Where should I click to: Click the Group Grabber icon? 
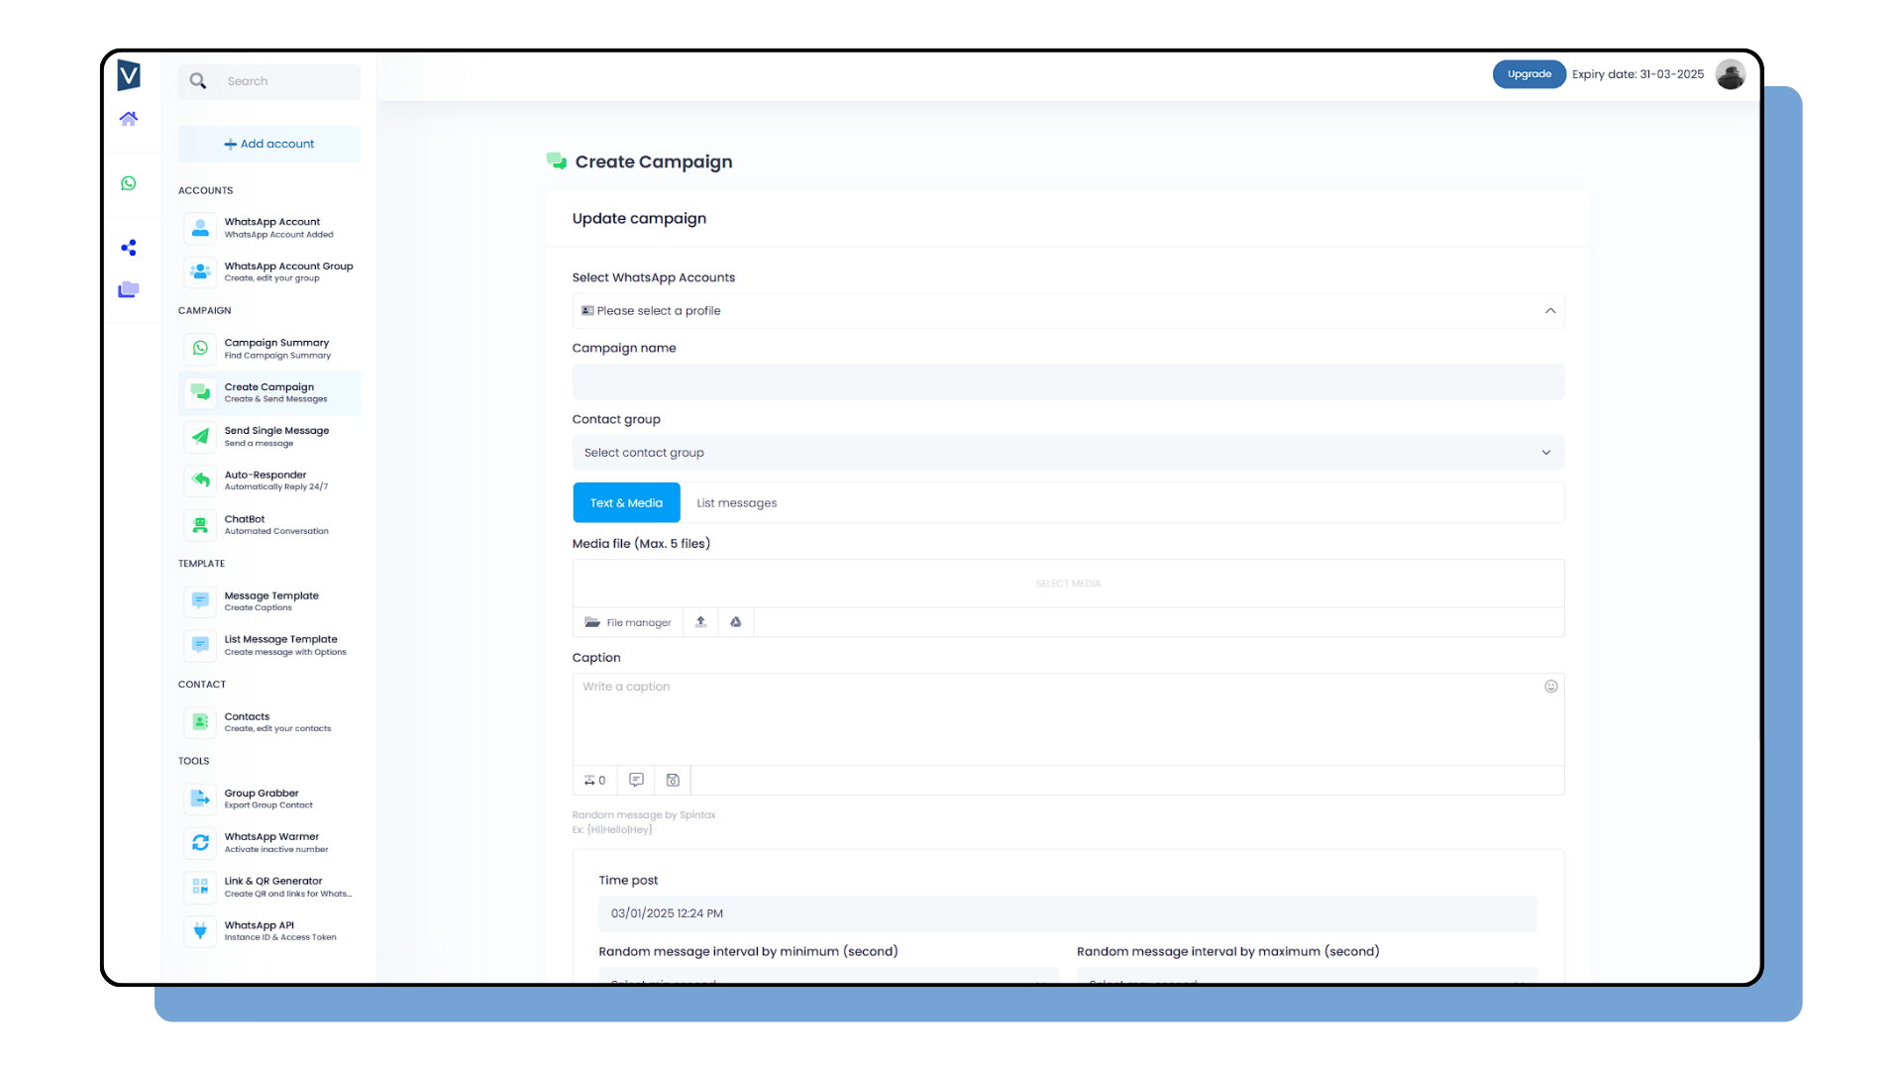coord(200,799)
